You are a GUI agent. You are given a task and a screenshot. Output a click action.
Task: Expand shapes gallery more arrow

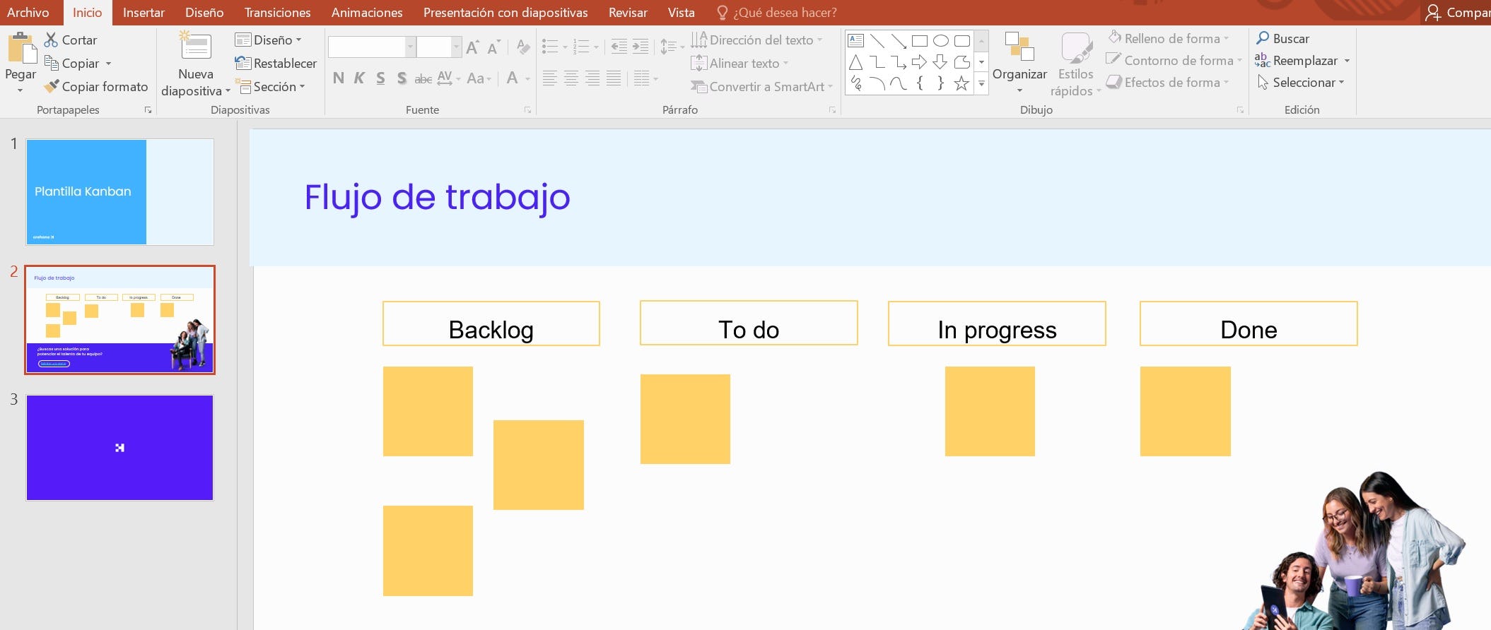pos(981,84)
